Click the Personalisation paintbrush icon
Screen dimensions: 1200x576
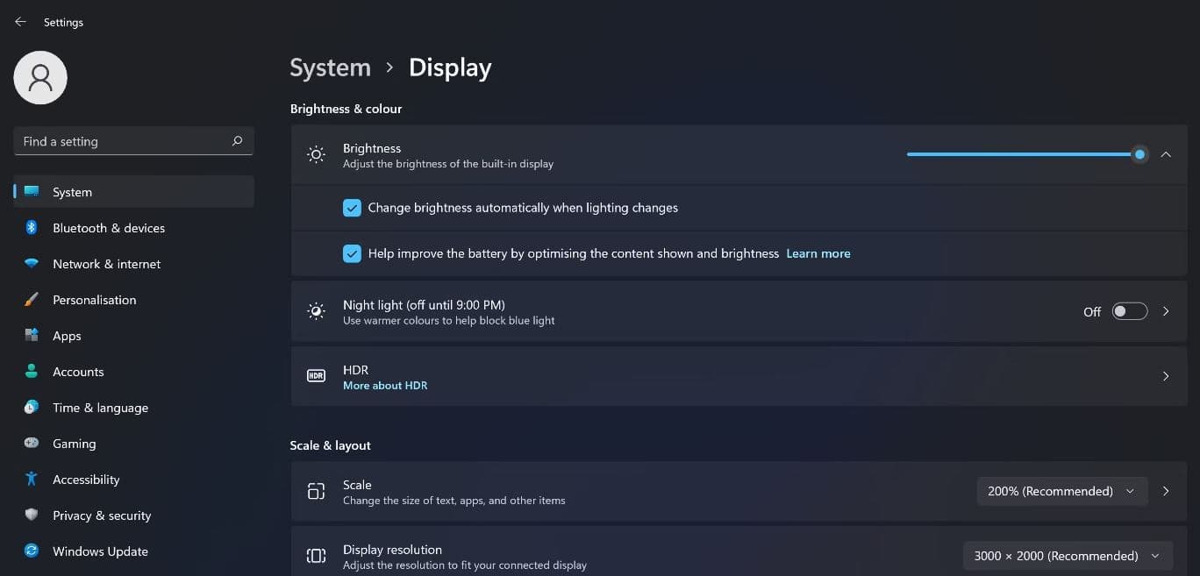click(x=32, y=299)
